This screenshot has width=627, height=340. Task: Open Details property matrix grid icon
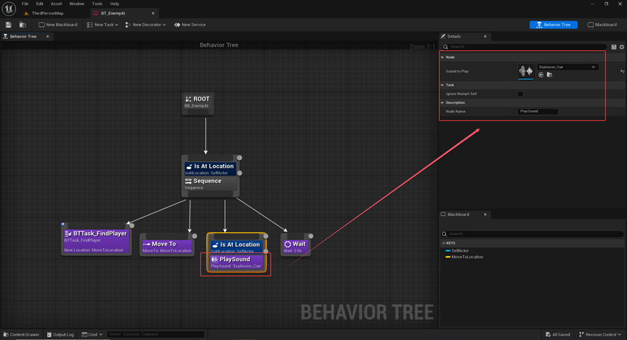[614, 47]
